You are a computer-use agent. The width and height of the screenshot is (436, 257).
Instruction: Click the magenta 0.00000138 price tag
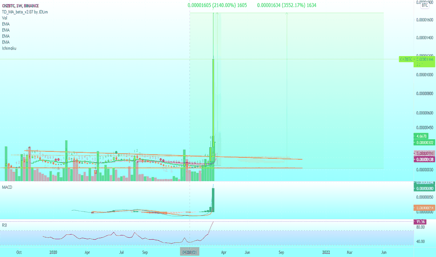pos(424,159)
